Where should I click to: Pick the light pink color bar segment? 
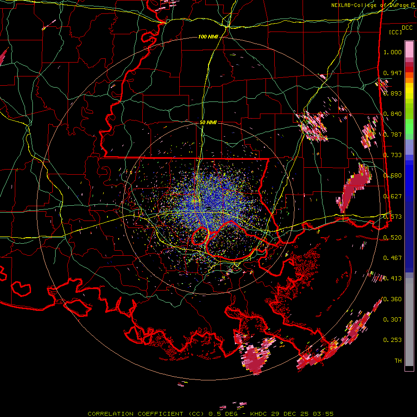(x=409, y=49)
